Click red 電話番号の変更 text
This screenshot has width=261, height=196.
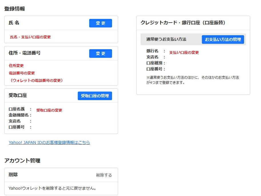tap(22, 73)
